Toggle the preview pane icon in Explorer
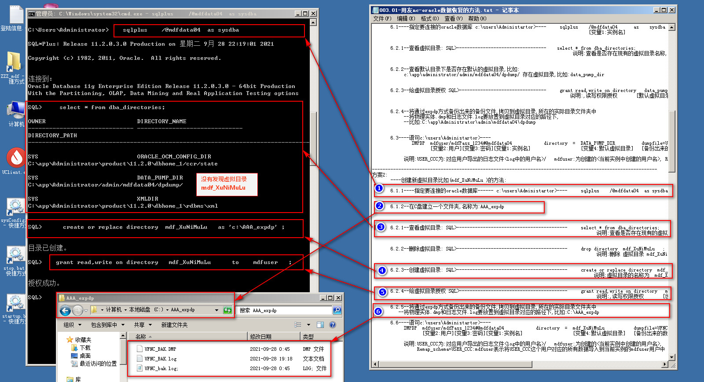 [320, 325]
